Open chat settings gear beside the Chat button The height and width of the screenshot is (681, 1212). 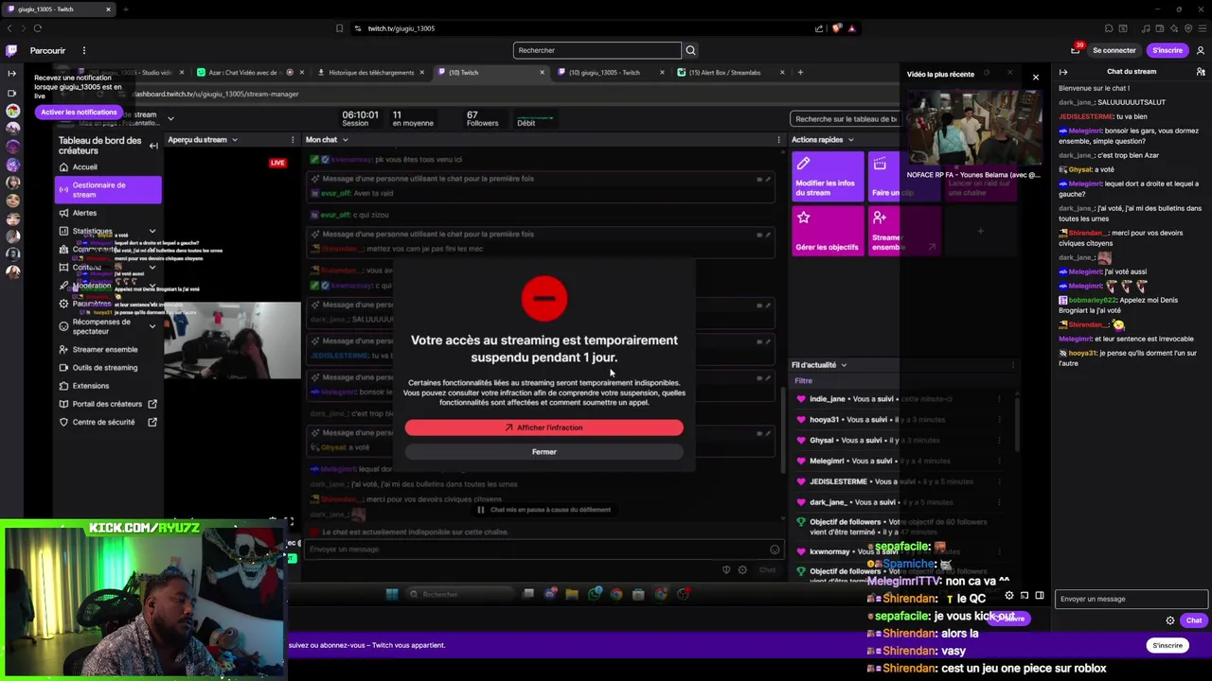(1170, 620)
